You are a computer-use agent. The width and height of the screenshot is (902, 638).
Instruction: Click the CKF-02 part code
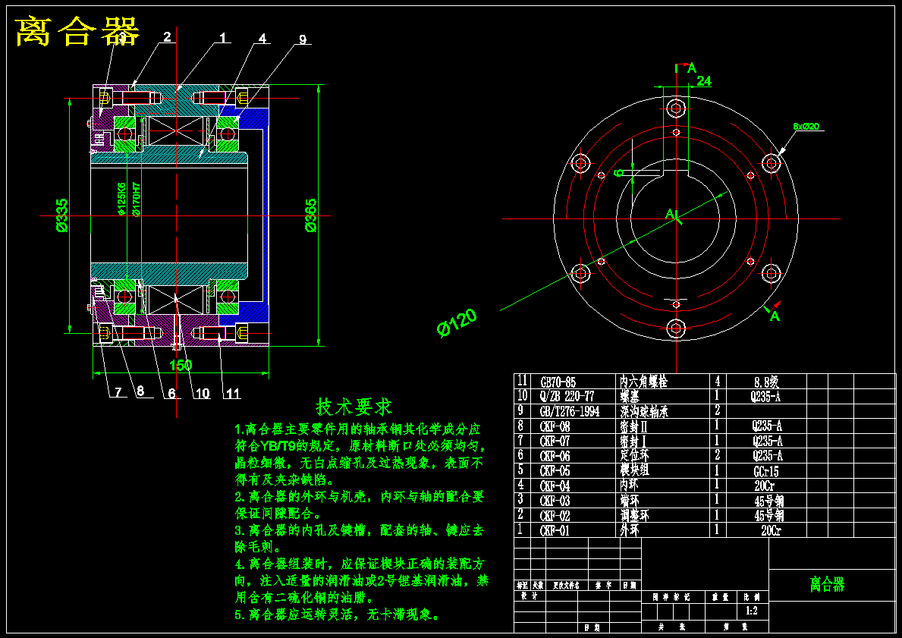(x=555, y=516)
